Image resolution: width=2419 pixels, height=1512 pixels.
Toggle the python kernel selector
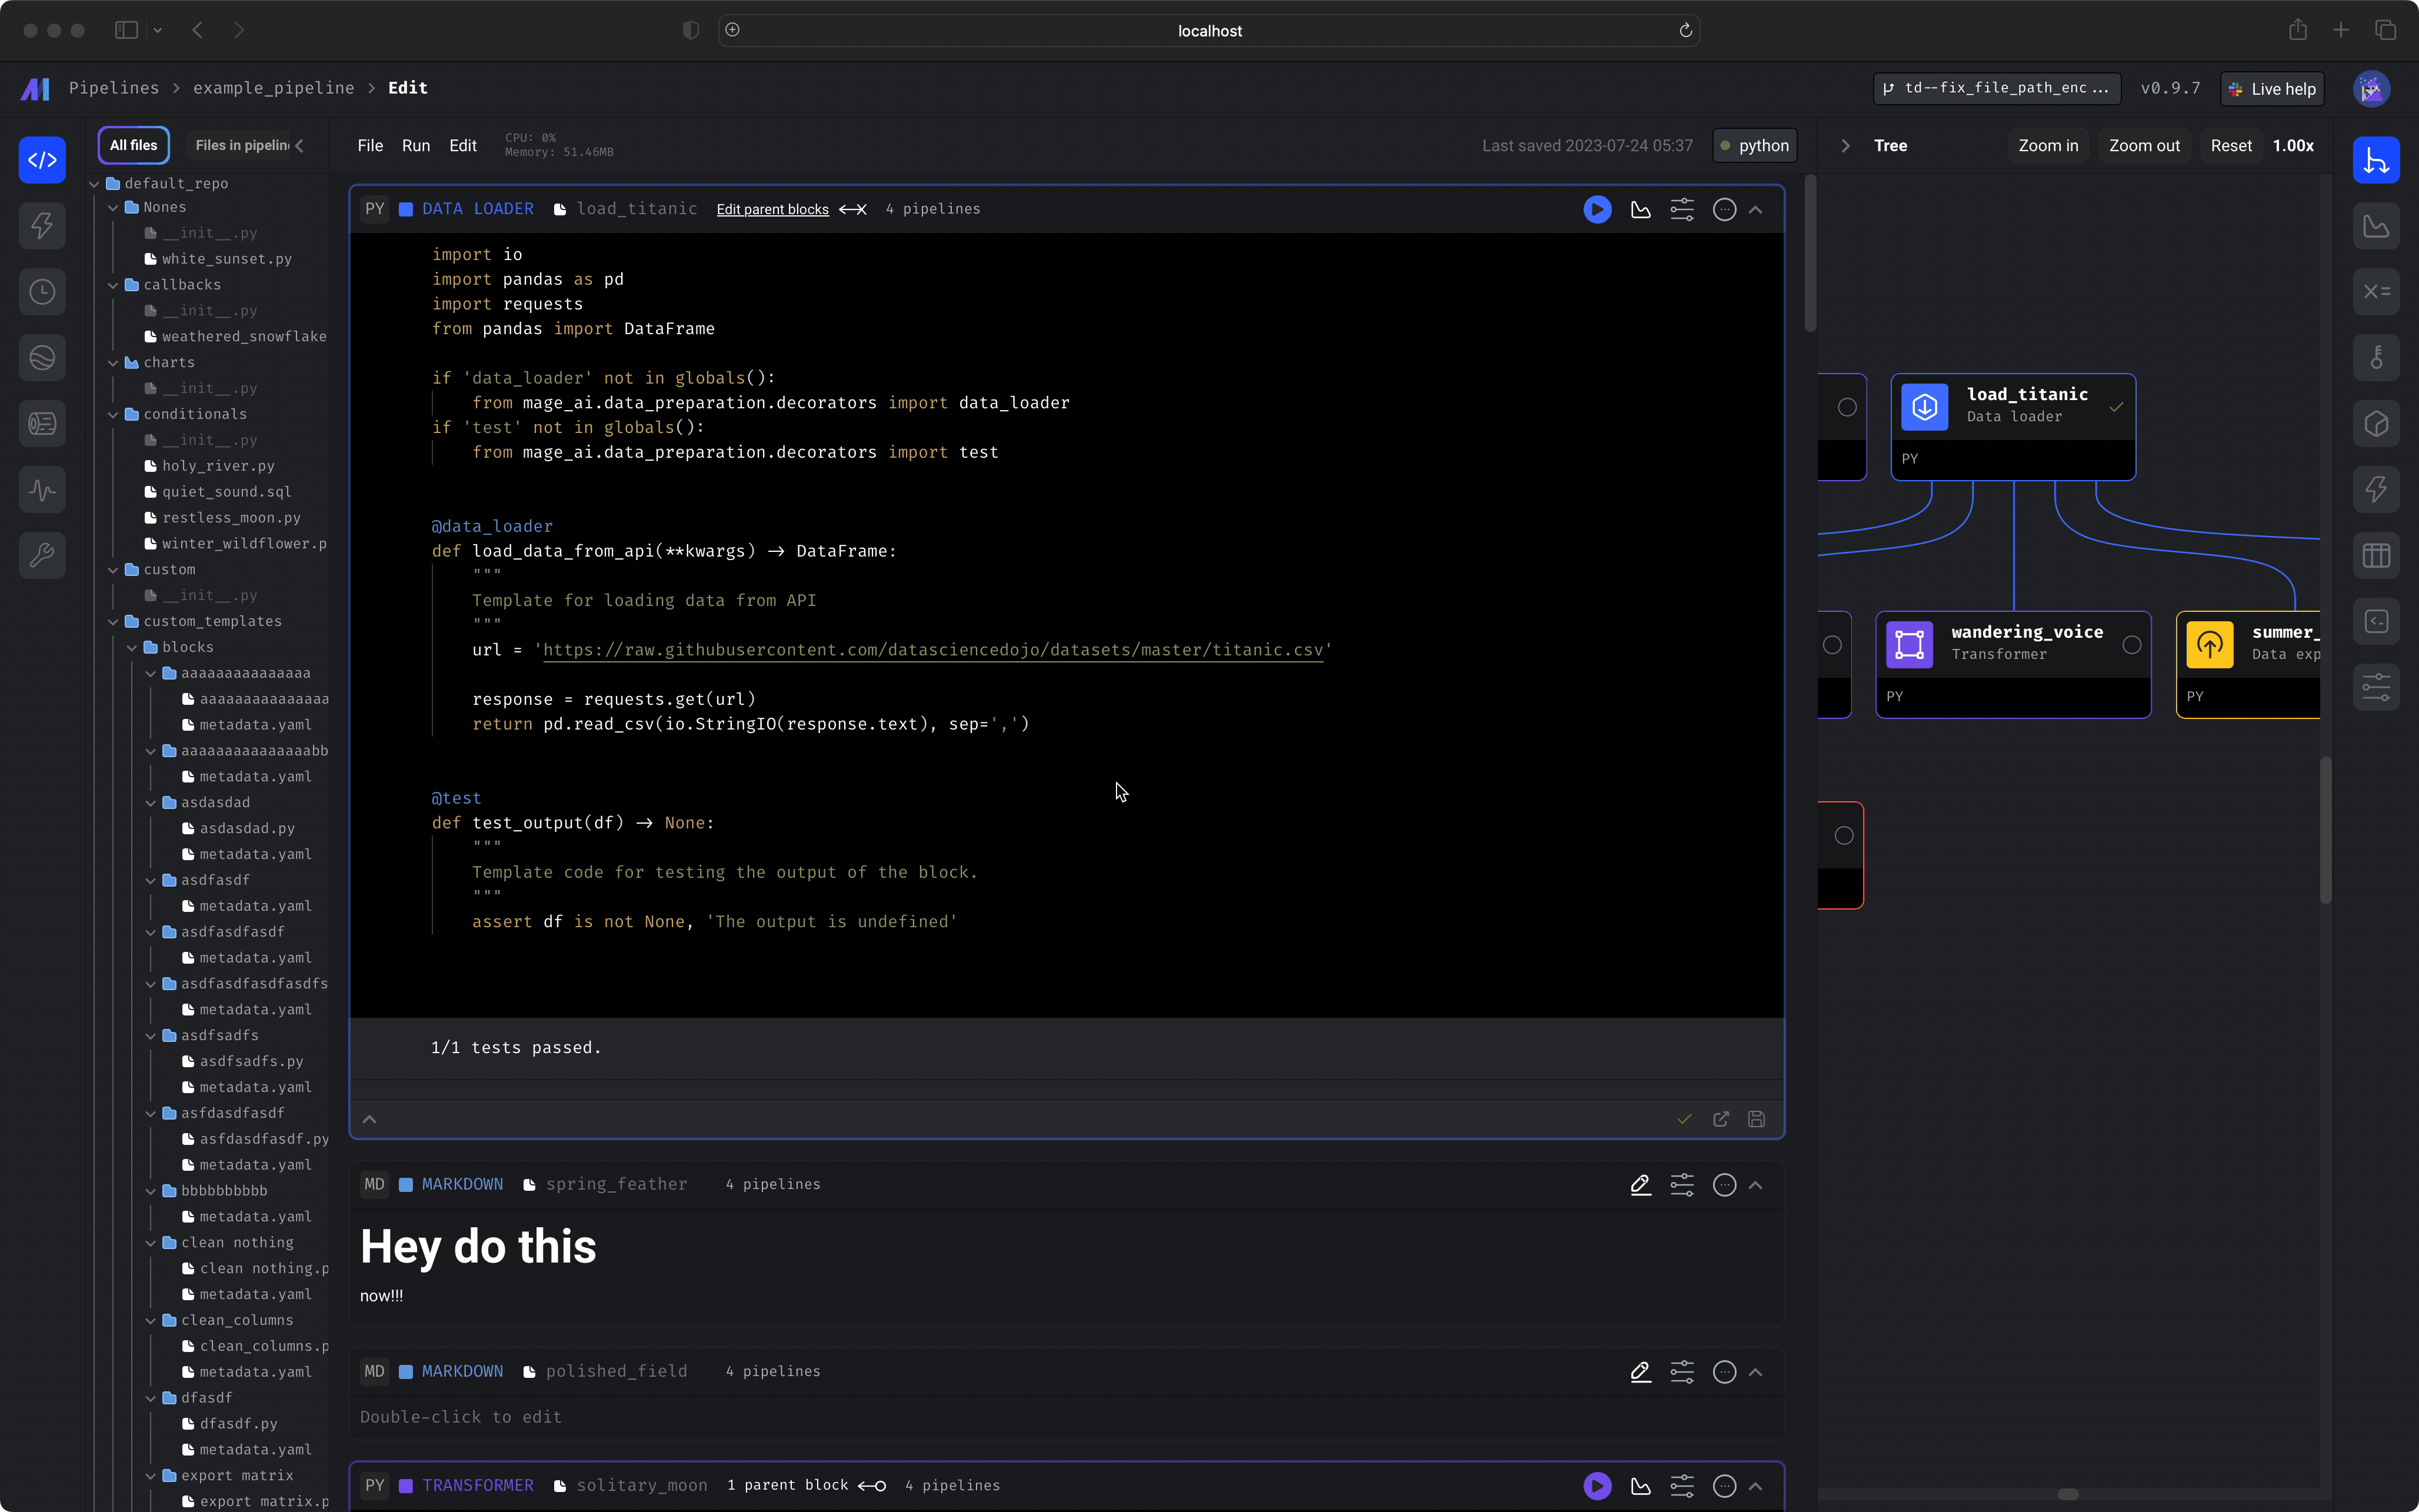(1754, 146)
